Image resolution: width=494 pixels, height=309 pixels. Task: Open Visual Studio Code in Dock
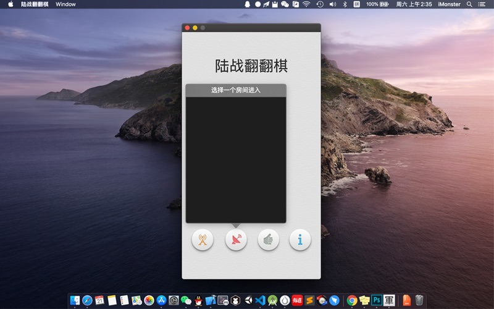pos(260,300)
